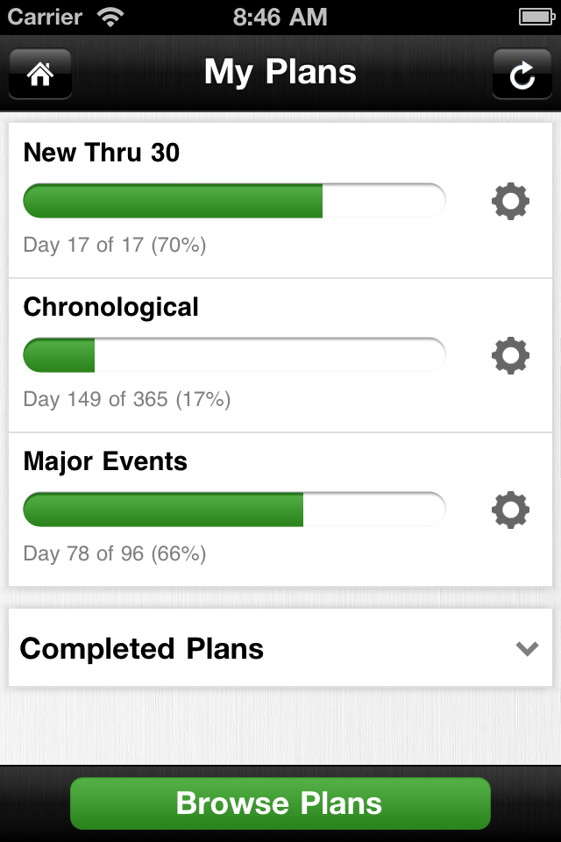Viewport: 561px width, 842px height.
Task: Open settings gear for Chronological plan
Action: click(510, 355)
